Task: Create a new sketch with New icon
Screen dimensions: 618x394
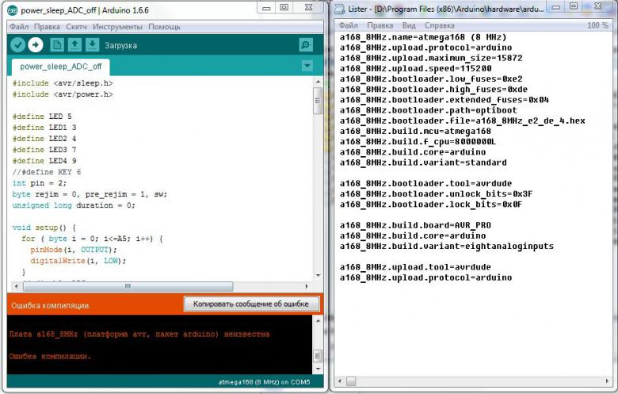Action: [57, 45]
